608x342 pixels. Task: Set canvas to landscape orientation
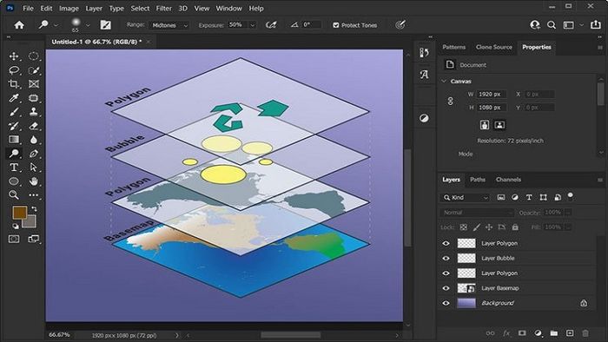[499, 125]
